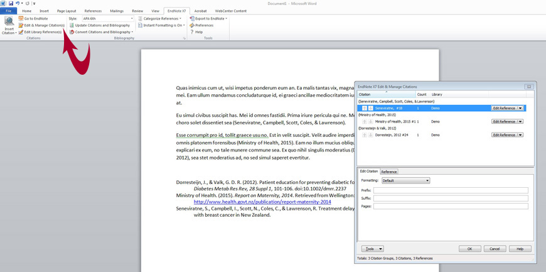Screen dimensions: 546x272
Task: Click the OK button in citations dialog
Action: click(469, 249)
